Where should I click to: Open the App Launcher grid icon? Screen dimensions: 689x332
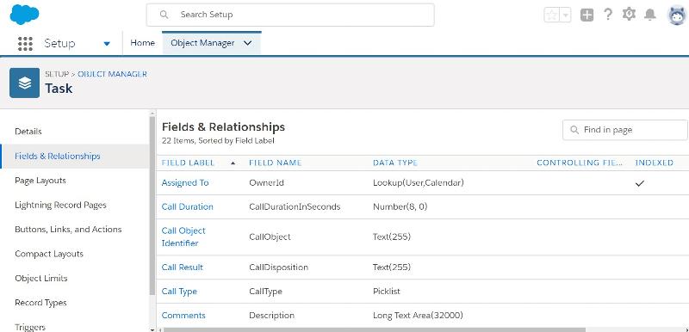click(x=25, y=43)
